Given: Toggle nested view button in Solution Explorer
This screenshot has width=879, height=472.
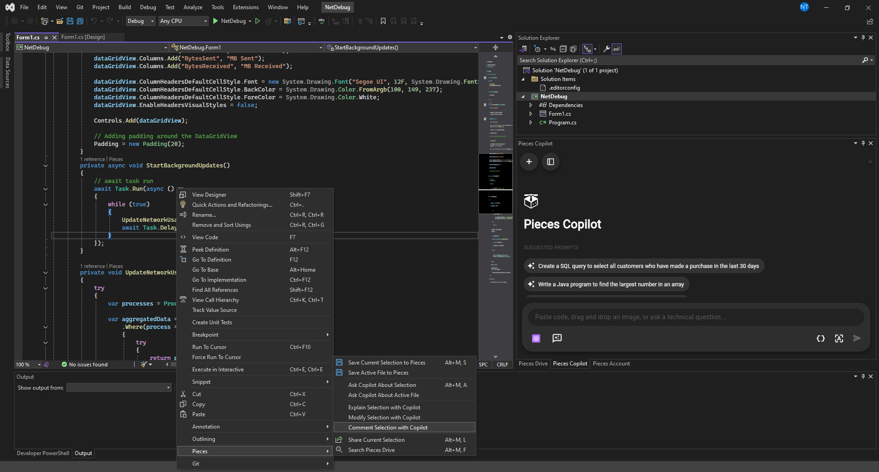Looking at the screenshot, I should [x=587, y=49].
